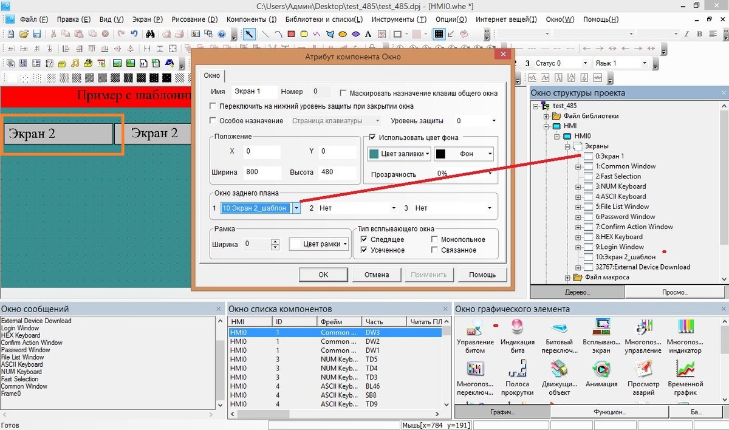Screen dimensions: 729x430
Task: Select the arrow pointer tool
Action: click(250, 34)
